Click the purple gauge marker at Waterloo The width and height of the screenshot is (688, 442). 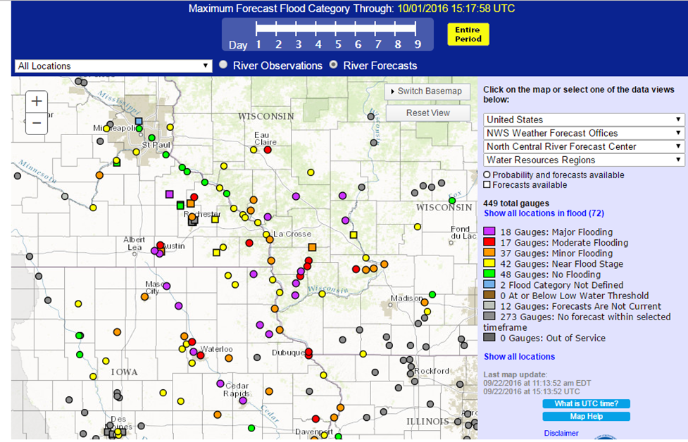pos(194,352)
